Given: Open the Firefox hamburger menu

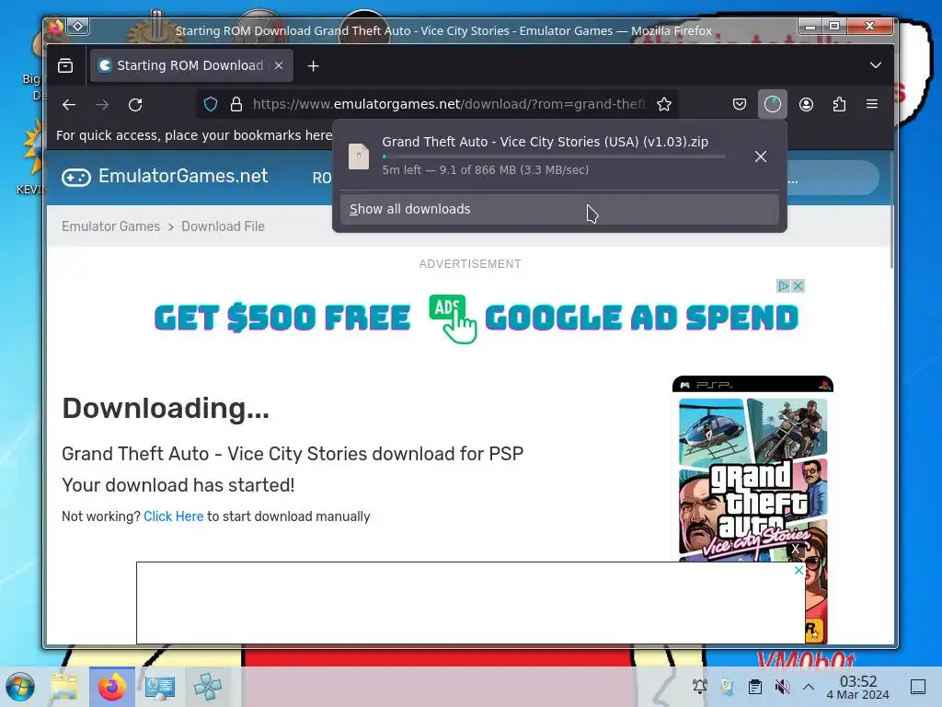Looking at the screenshot, I should tap(872, 105).
